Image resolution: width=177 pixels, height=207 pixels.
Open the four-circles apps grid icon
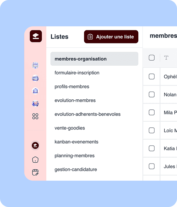[35, 116]
